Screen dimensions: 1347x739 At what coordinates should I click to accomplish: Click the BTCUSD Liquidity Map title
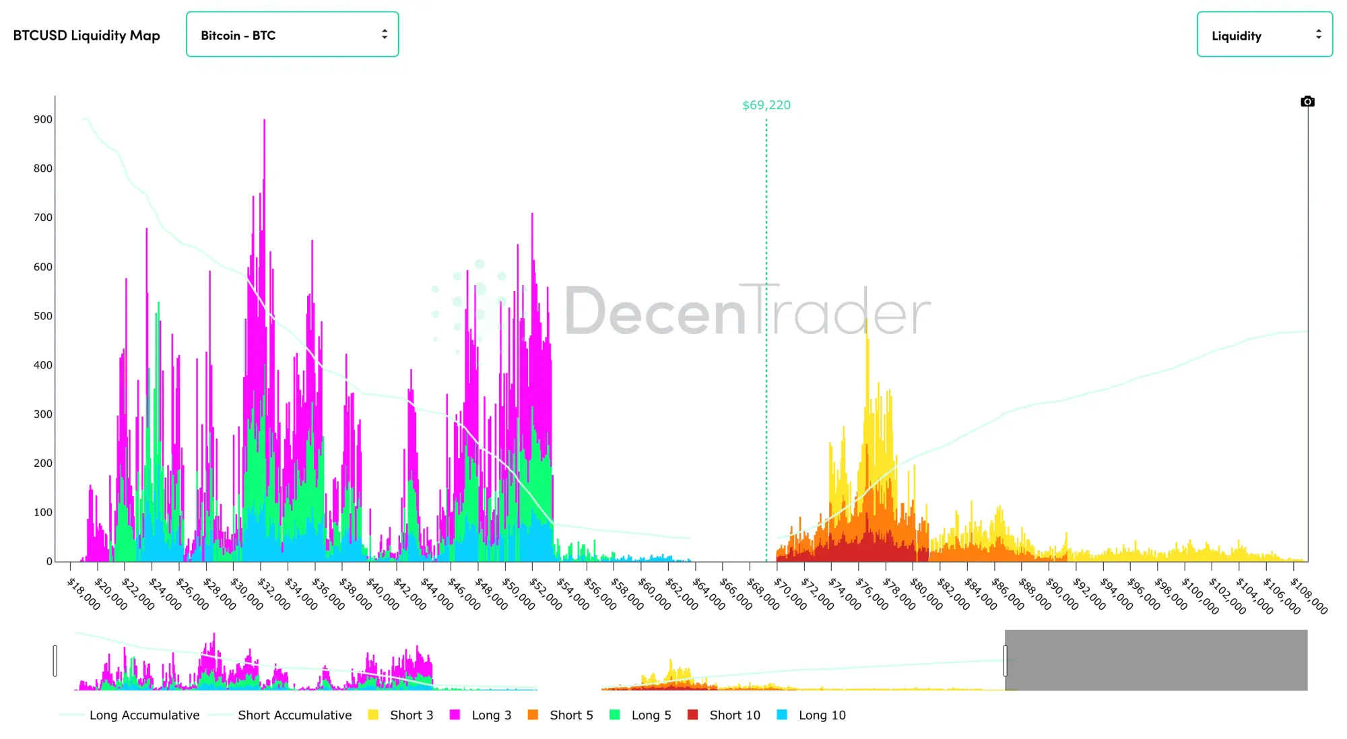coord(86,35)
